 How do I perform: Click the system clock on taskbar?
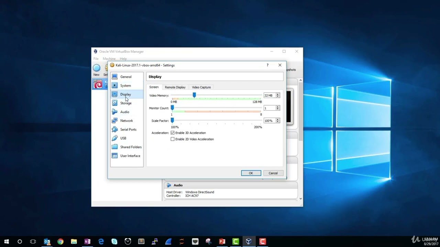(x=431, y=242)
